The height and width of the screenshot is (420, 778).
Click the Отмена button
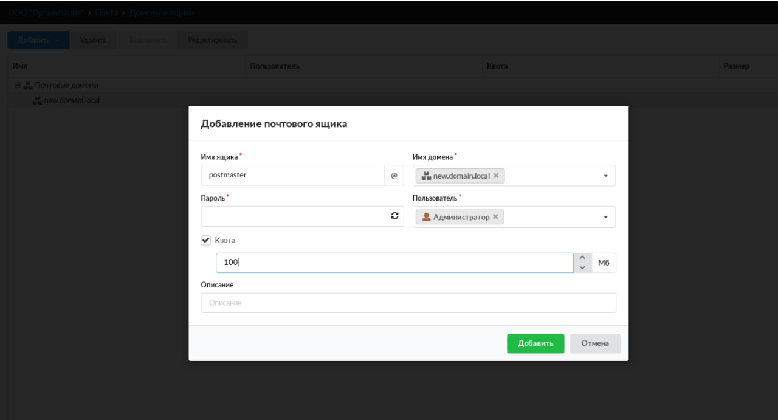tap(595, 343)
